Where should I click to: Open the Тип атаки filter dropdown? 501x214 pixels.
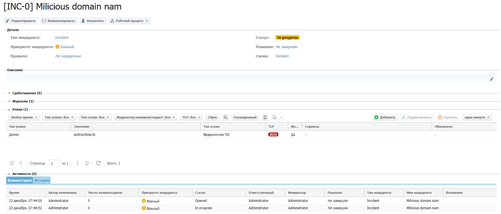click(95, 117)
